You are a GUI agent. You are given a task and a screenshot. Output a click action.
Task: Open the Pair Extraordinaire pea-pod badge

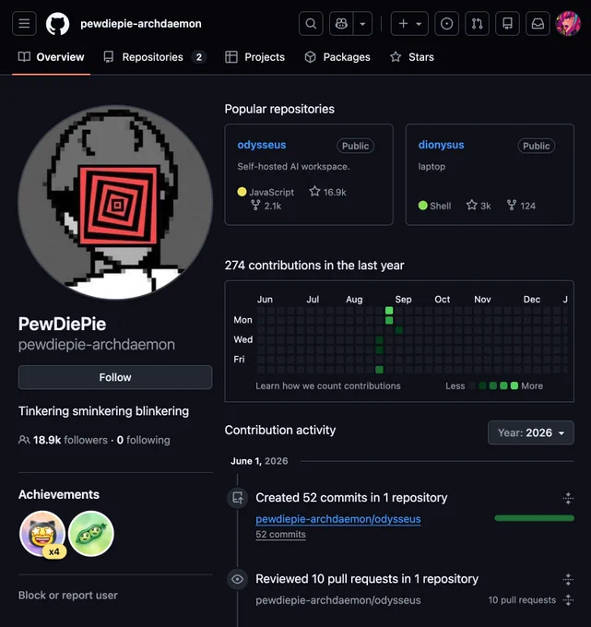[x=91, y=534]
